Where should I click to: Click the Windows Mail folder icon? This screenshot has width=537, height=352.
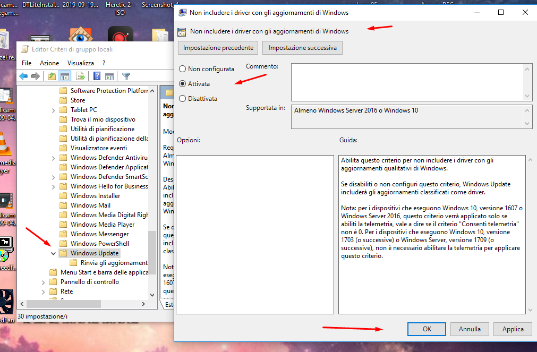click(x=63, y=205)
